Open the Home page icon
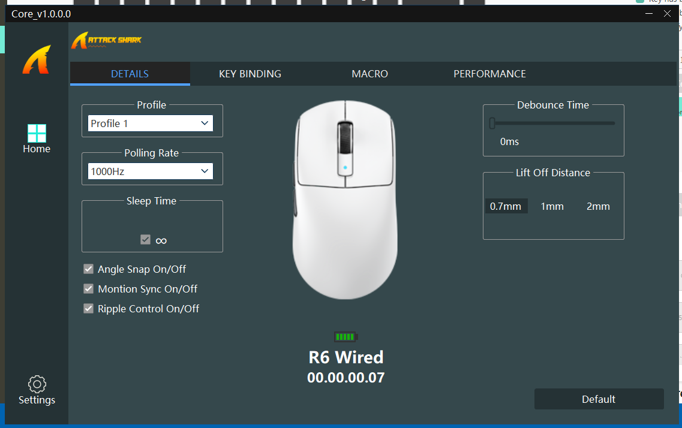This screenshot has height=428, width=682. tap(37, 134)
